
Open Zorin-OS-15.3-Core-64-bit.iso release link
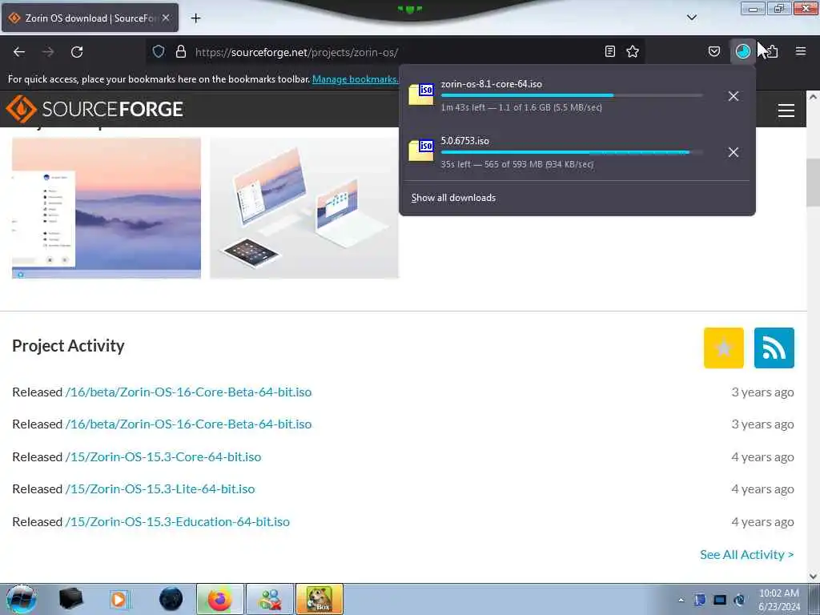click(x=163, y=456)
